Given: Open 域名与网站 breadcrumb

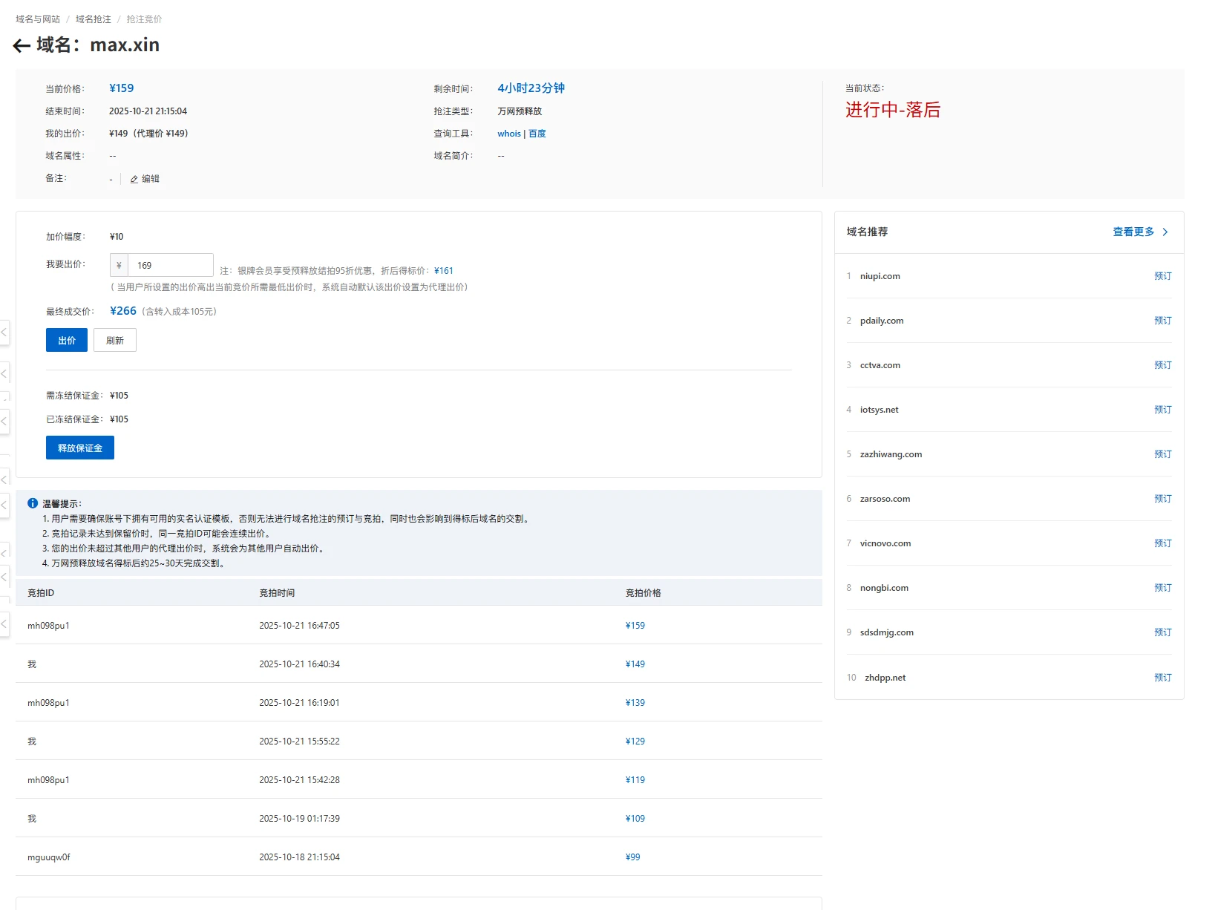Looking at the screenshot, I should 38,19.
